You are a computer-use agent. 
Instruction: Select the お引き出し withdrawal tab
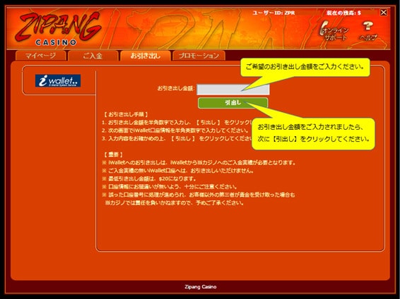(146, 56)
